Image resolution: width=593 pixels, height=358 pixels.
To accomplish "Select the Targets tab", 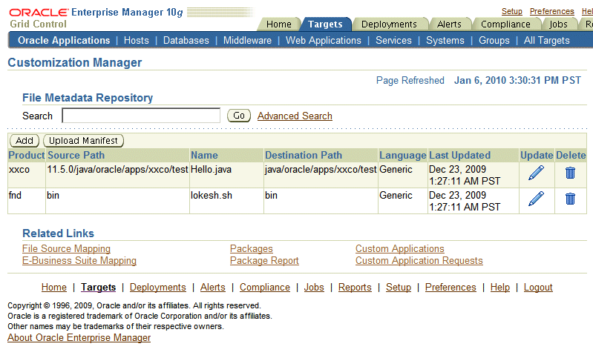I will (x=325, y=24).
